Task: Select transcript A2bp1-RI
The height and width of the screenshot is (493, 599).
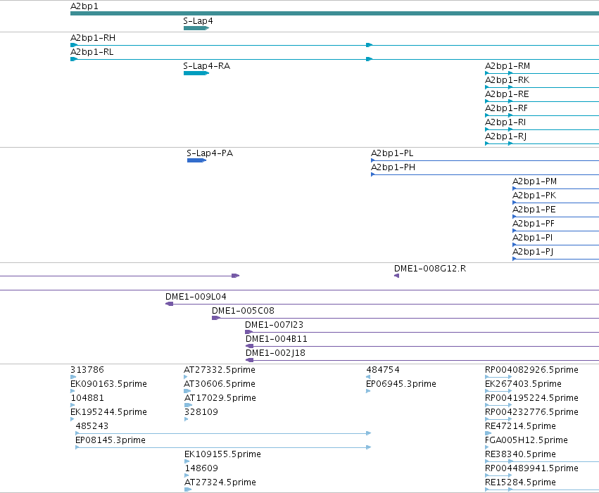Action: 505,122
